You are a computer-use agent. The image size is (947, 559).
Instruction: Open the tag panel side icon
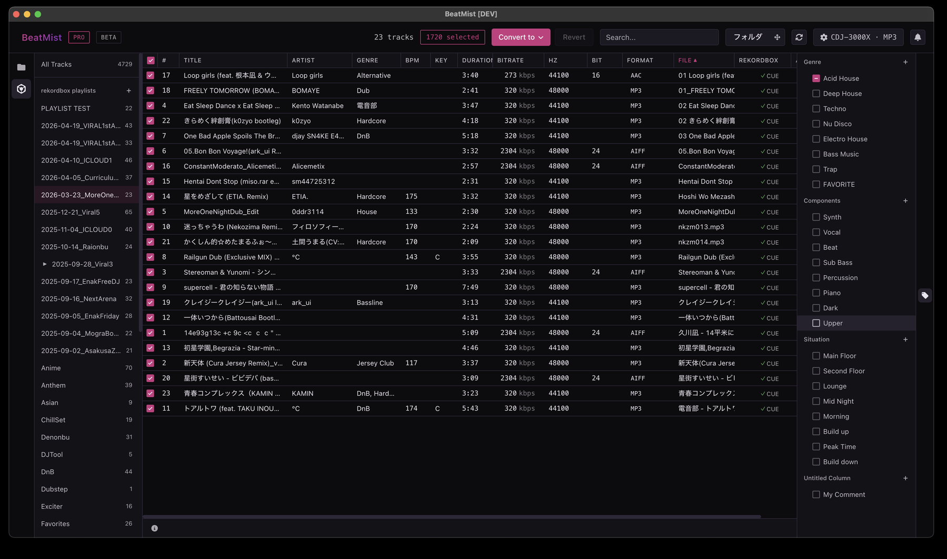(x=925, y=295)
